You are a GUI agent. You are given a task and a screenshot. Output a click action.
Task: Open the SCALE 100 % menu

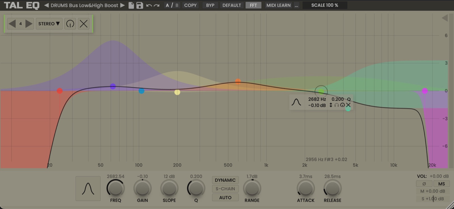pos(325,5)
